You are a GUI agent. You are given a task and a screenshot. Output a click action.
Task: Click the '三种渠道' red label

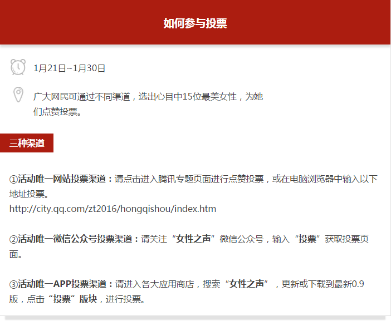pos(27,143)
